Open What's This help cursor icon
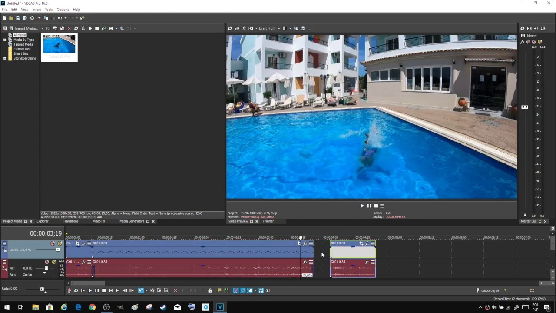This screenshot has height=313, width=556. click(x=82, y=18)
